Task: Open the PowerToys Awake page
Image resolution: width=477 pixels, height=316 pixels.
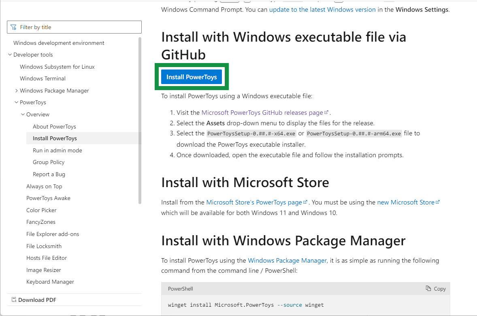Action: (x=48, y=198)
